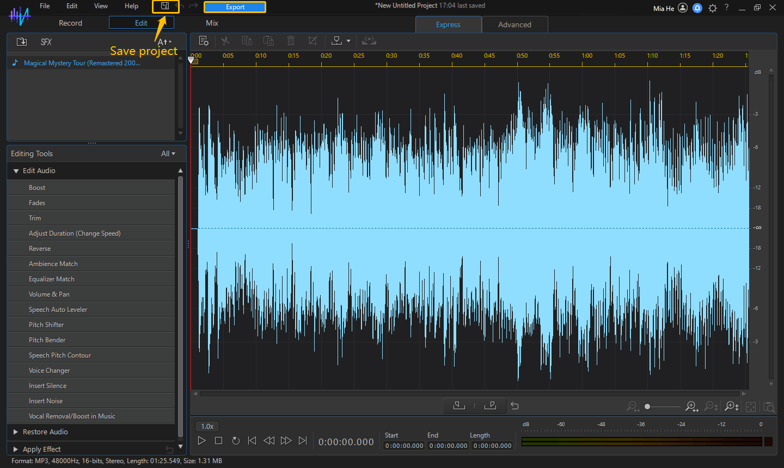Switch to the Express tab
This screenshot has width=784, height=468.
(448, 24)
